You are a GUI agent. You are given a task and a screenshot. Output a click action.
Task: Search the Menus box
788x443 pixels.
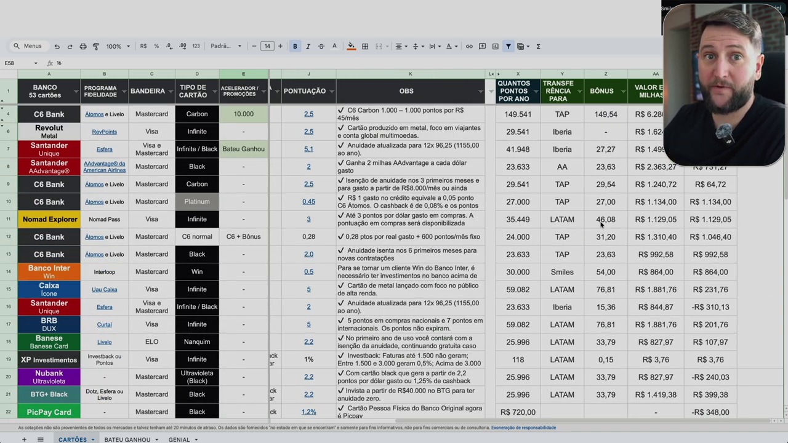point(28,46)
